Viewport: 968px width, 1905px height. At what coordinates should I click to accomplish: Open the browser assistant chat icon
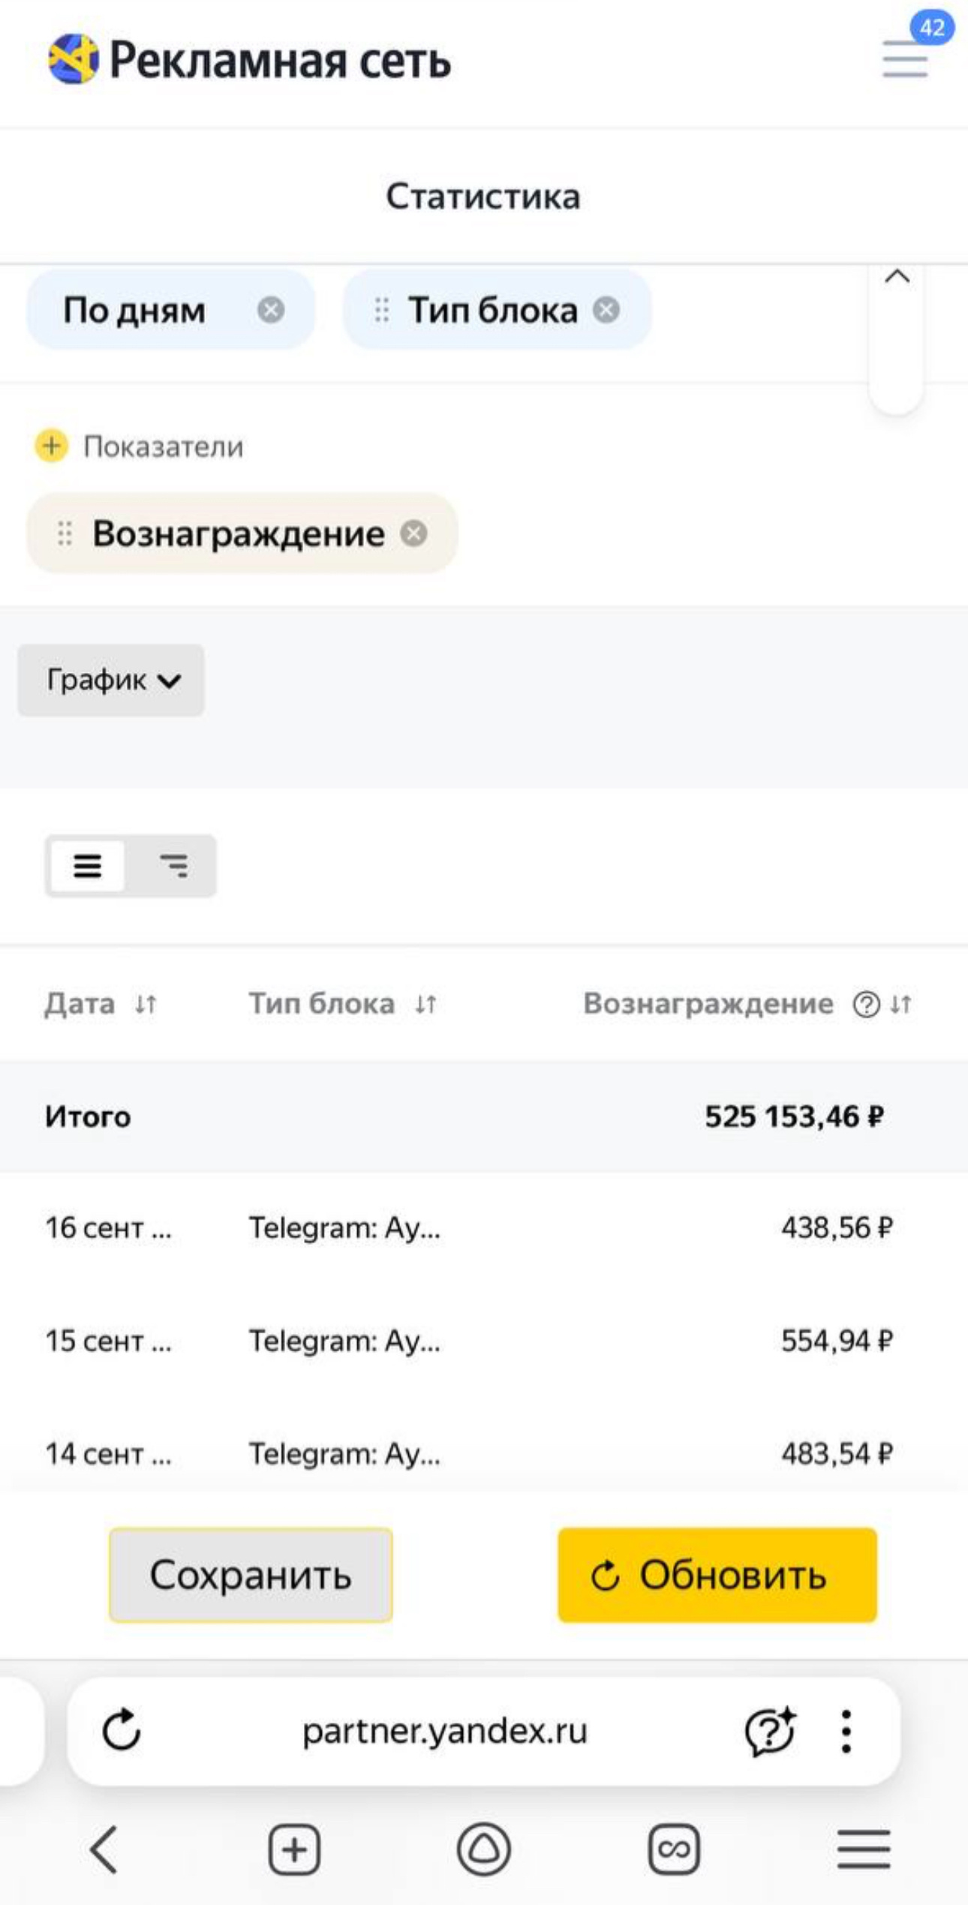point(769,1730)
